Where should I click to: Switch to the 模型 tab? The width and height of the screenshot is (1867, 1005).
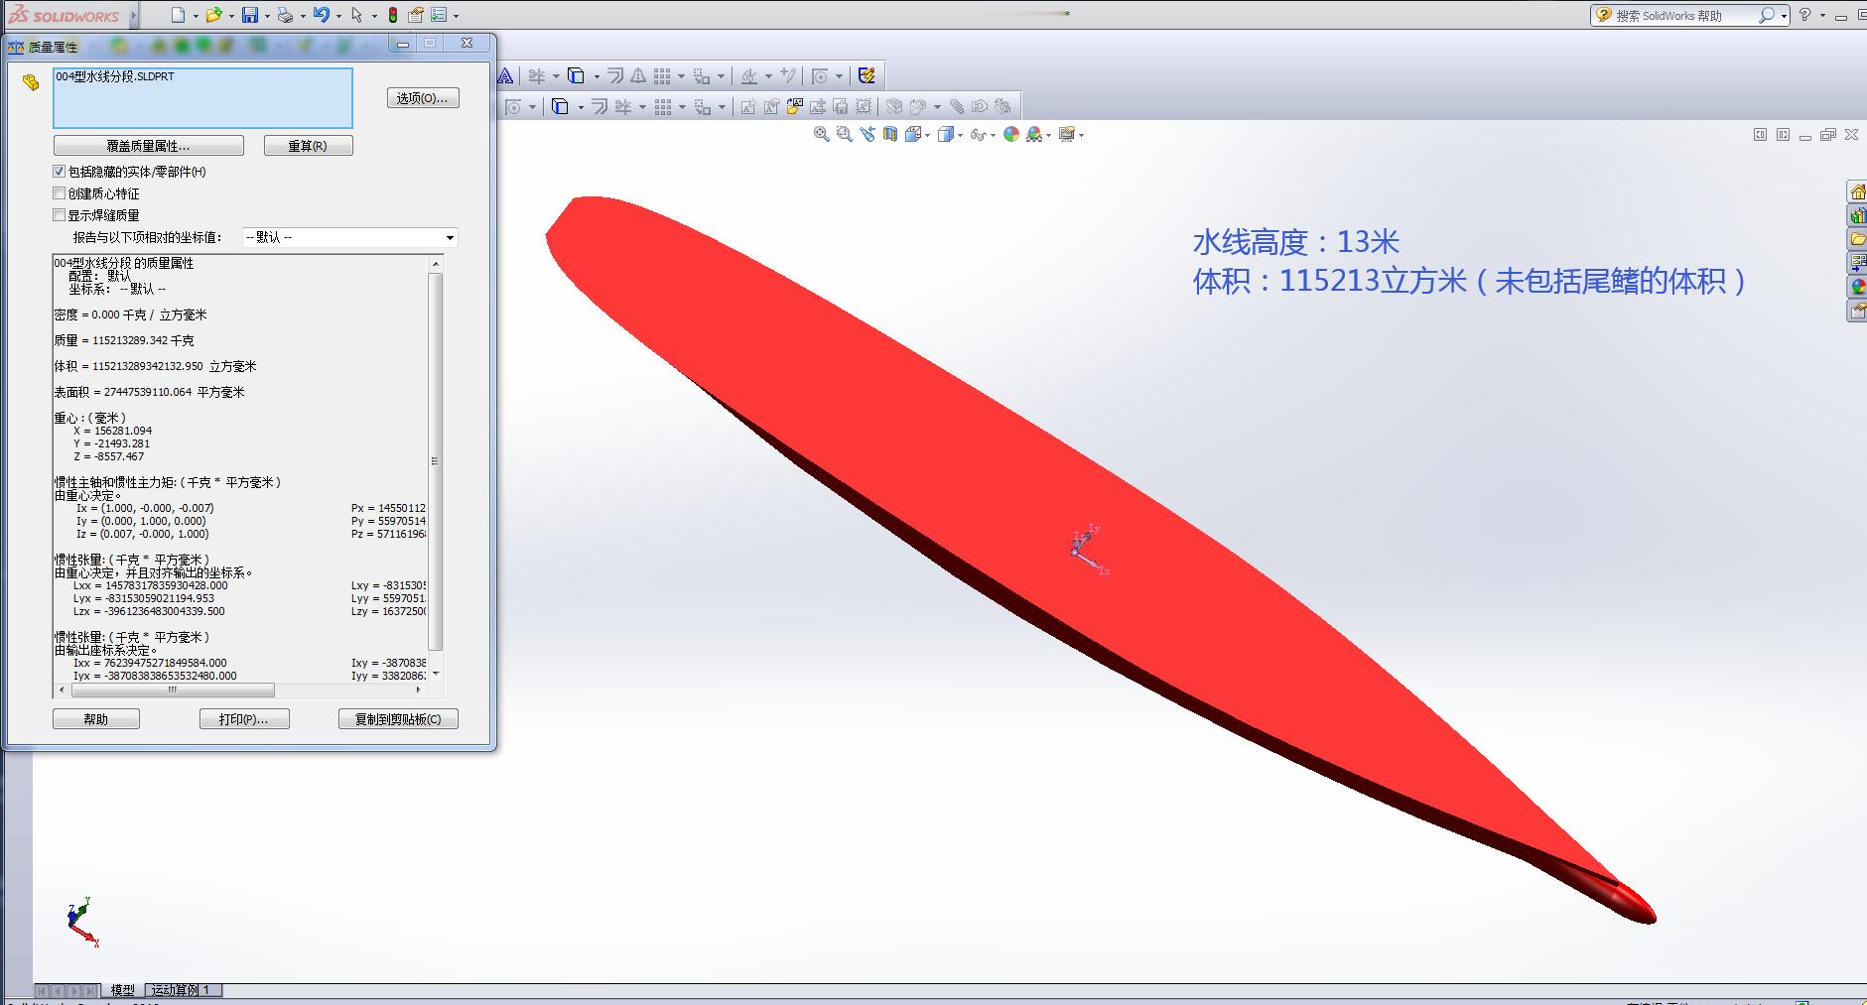tap(122, 990)
